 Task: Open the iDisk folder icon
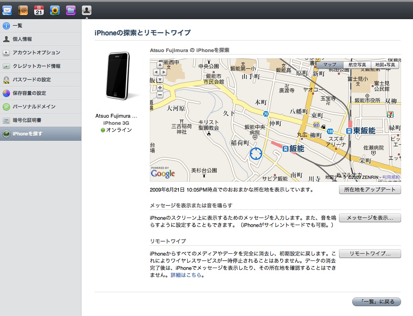point(71,10)
